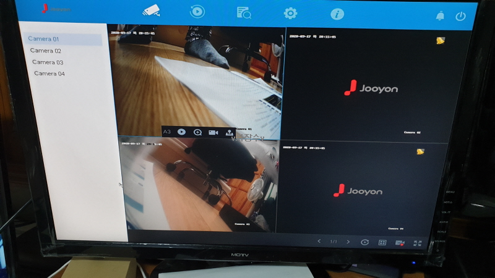Select the Camera 02 Jooyon placeholder pane
This screenshot has width=495, height=278.
[374, 86]
